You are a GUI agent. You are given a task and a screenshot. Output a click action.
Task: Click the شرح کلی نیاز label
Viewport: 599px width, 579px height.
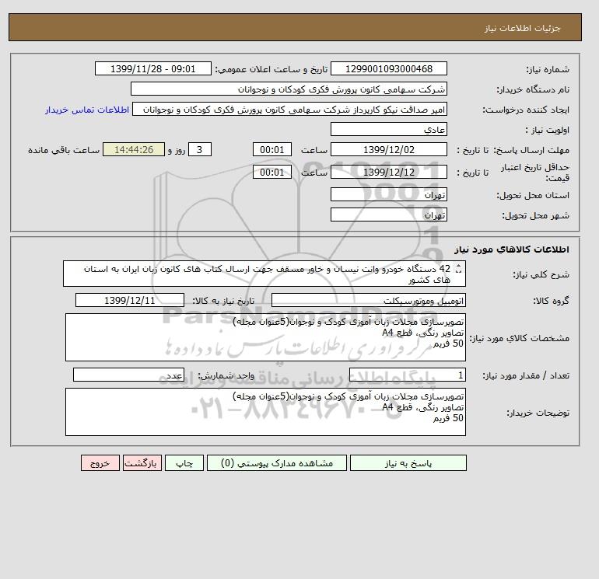point(541,274)
